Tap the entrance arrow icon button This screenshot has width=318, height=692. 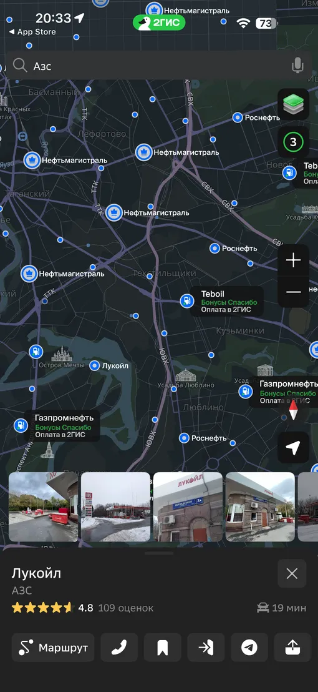tap(206, 648)
